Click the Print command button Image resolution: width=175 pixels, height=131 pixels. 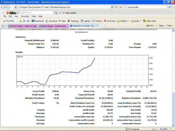pos(150,26)
